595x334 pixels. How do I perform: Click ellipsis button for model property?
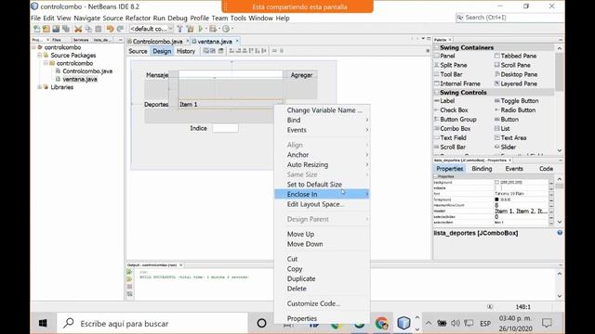[x=551, y=211]
